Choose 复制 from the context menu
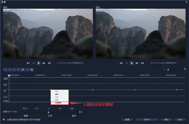Screen dimensions: 189x124 click(57, 94)
